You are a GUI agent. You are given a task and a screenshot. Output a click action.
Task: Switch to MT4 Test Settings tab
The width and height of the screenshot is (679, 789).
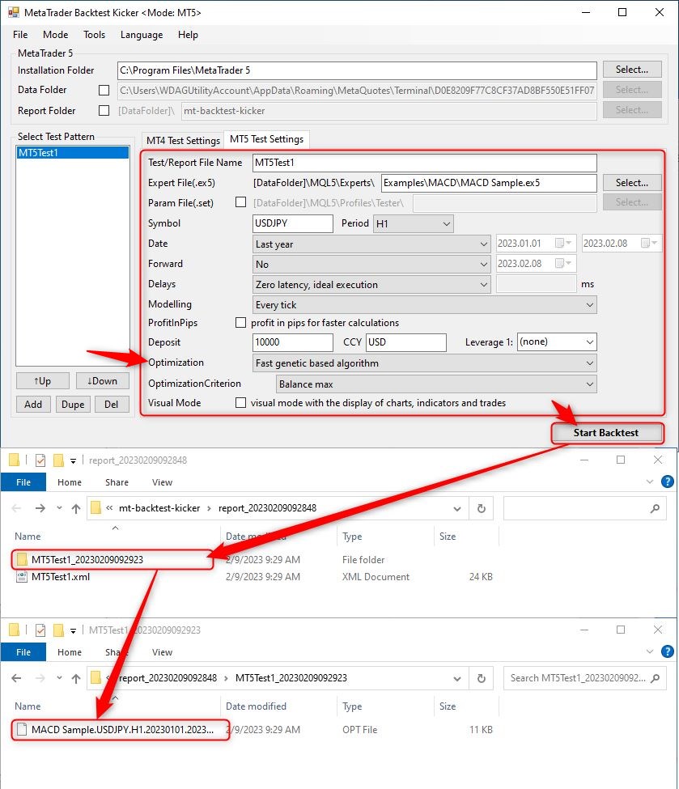tap(183, 140)
